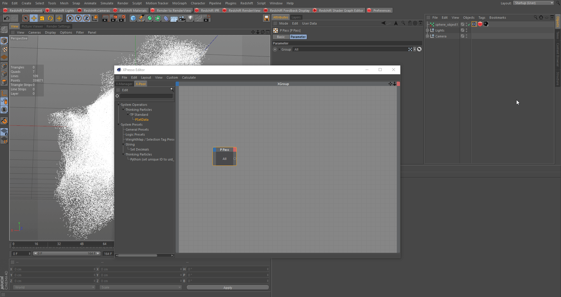Click the red Redshift tag on sphere_object1
This screenshot has width=561, height=297.
click(480, 24)
